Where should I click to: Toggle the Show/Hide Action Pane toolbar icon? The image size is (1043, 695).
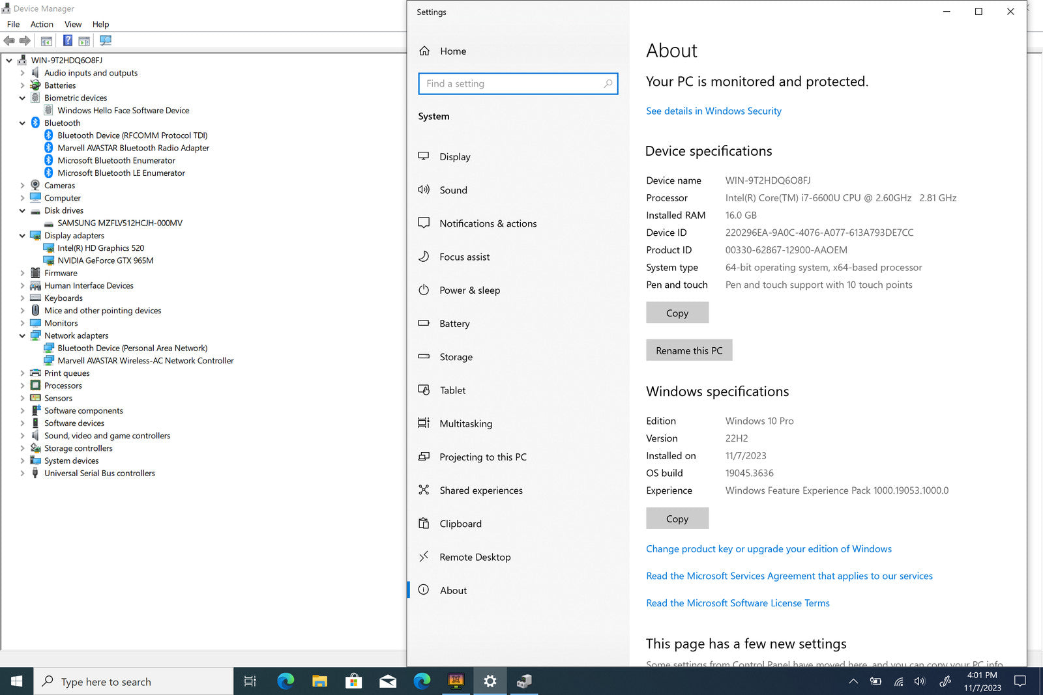tap(84, 40)
